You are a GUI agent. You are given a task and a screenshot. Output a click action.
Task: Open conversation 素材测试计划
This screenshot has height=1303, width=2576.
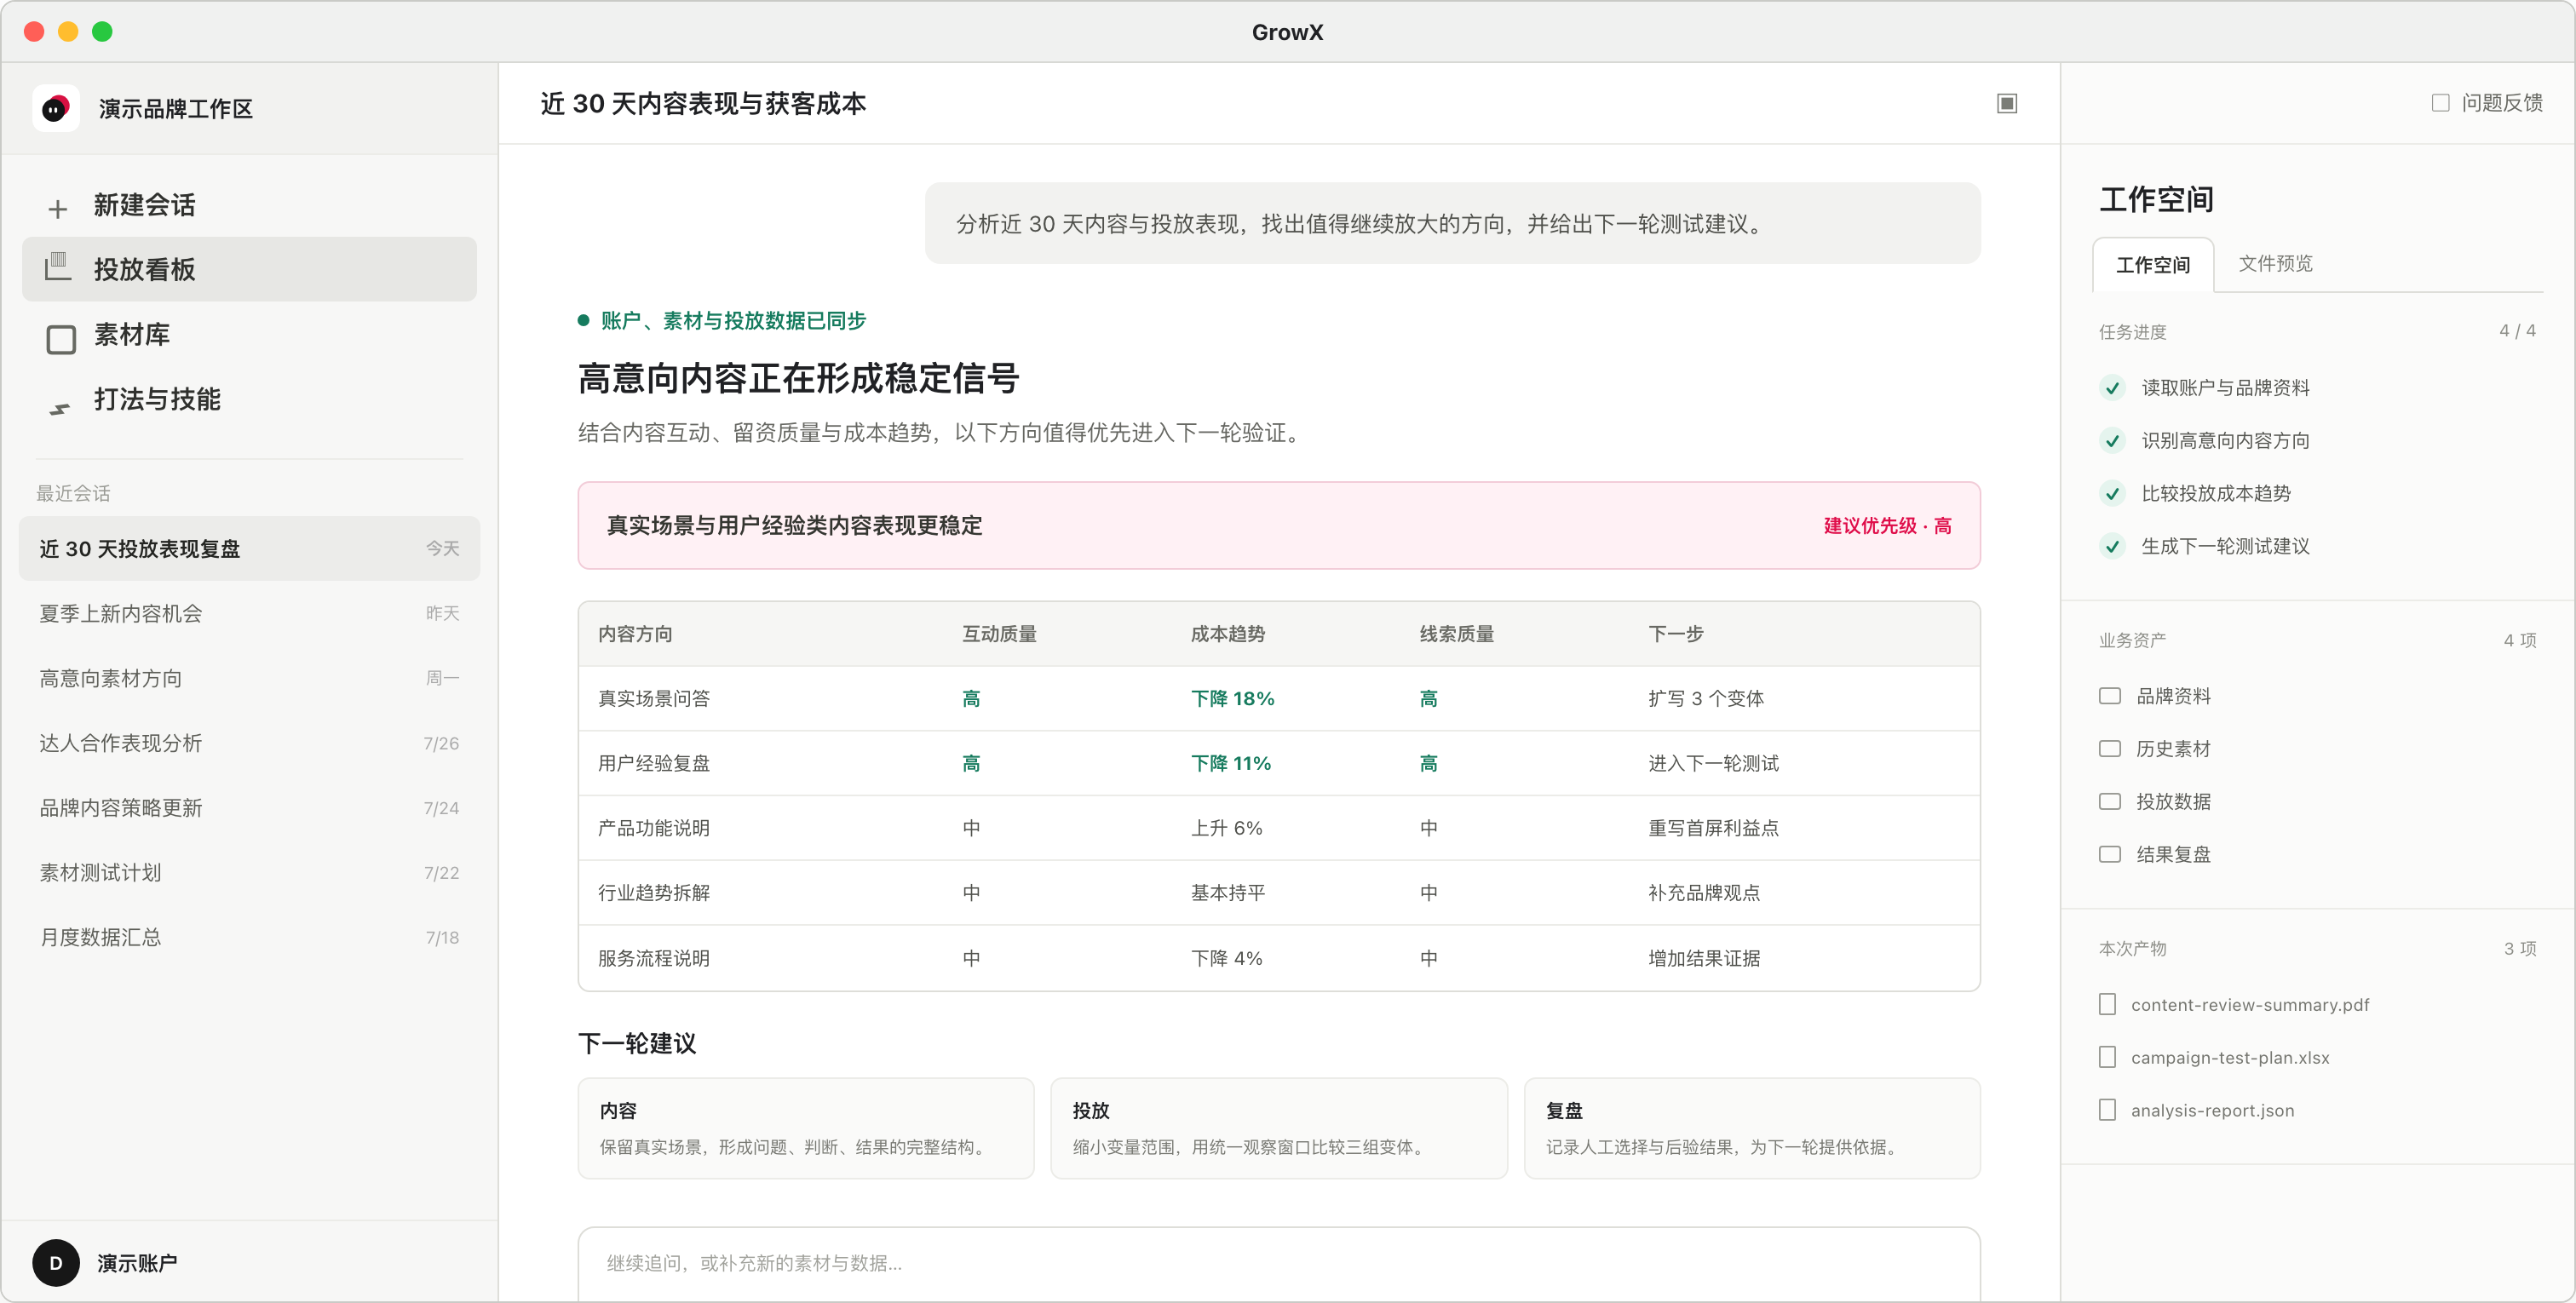(x=249, y=872)
